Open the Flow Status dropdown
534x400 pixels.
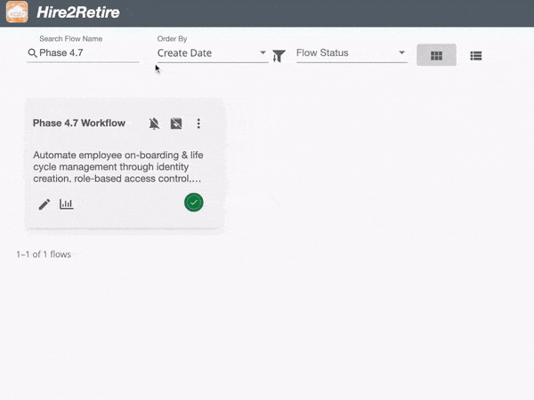[352, 53]
